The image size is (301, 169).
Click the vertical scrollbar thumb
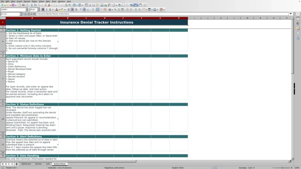292,46
